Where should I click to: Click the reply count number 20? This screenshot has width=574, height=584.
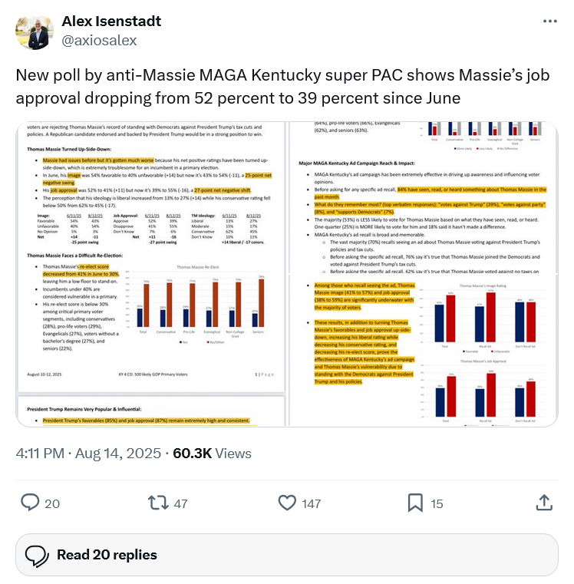(52, 503)
